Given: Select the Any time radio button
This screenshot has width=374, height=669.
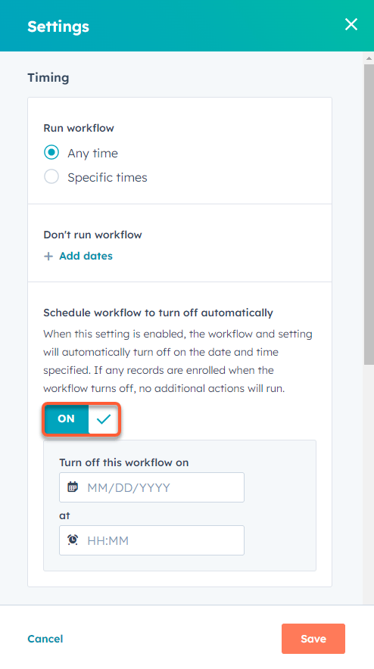Looking at the screenshot, I should pos(51,153).
